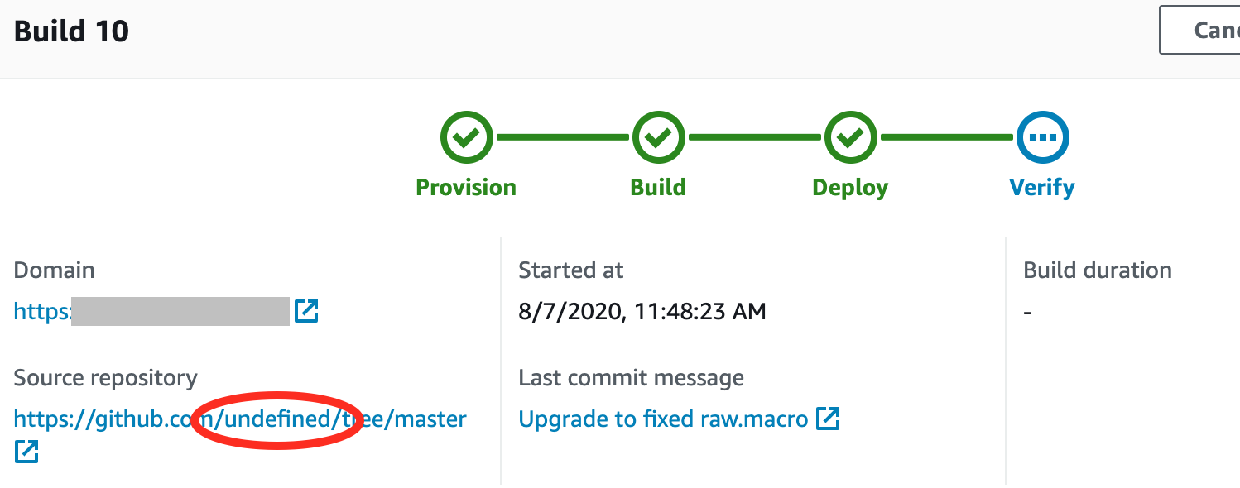Screen dimensions: 1240x488
Task: Click the Deploy stage checkmark icon
Action: pyautogui.click(x=850, y=136)
